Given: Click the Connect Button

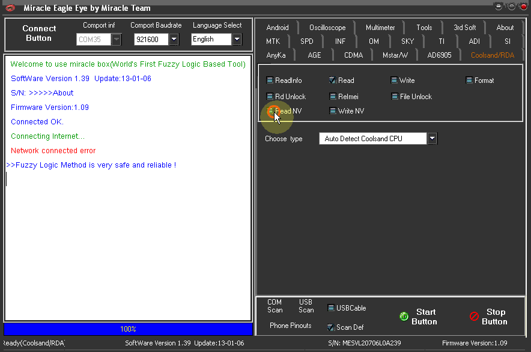Looking at the screenshot, I should point(39,33).
